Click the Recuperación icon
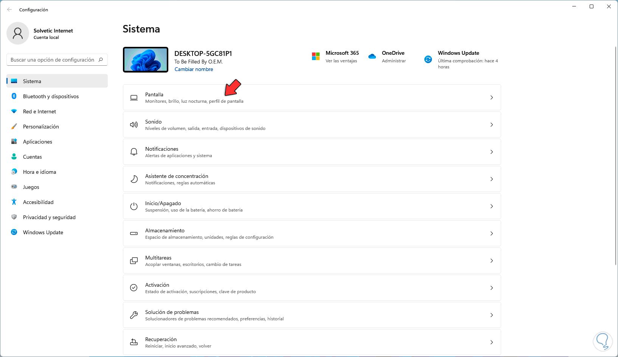 [134, 342]
